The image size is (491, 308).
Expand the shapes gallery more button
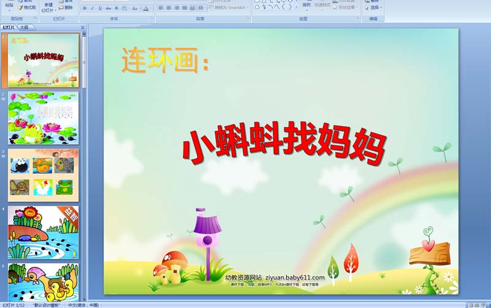pyautogui.click(x=296, y=7)
